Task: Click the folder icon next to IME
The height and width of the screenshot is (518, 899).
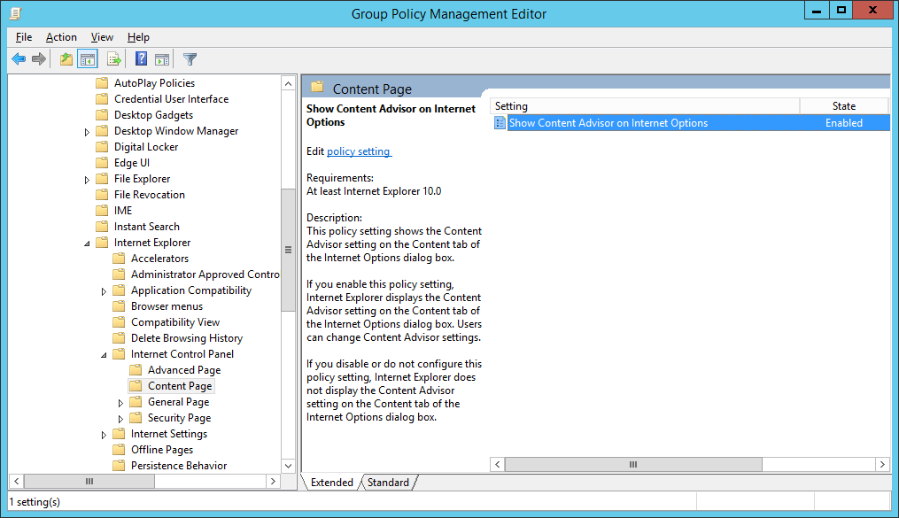Action: click(102, 210)
